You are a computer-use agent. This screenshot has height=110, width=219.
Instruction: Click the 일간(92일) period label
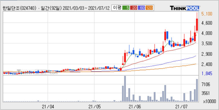click(52, 8)
